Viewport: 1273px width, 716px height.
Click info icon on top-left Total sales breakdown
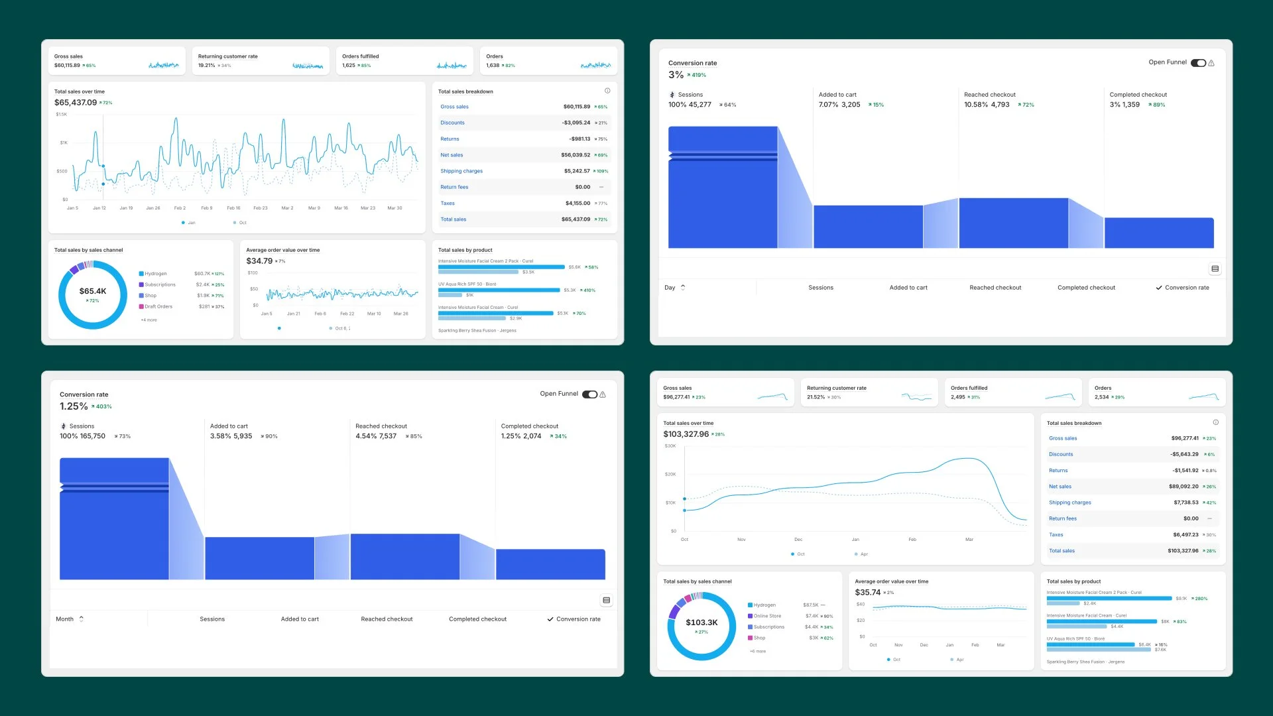click(607, 91)
